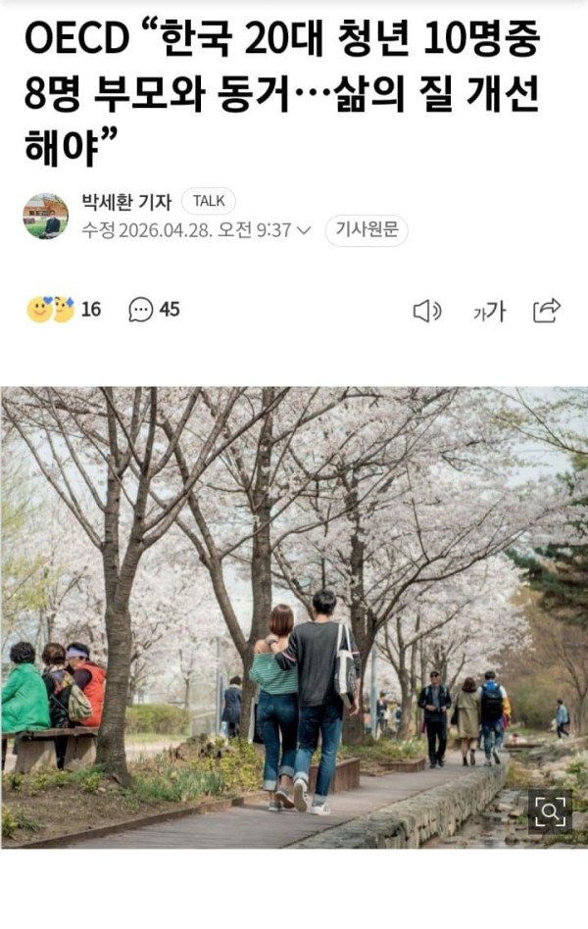Click the reaction count 16
This screenshot has height=929, width=588.
pos(91,310)
